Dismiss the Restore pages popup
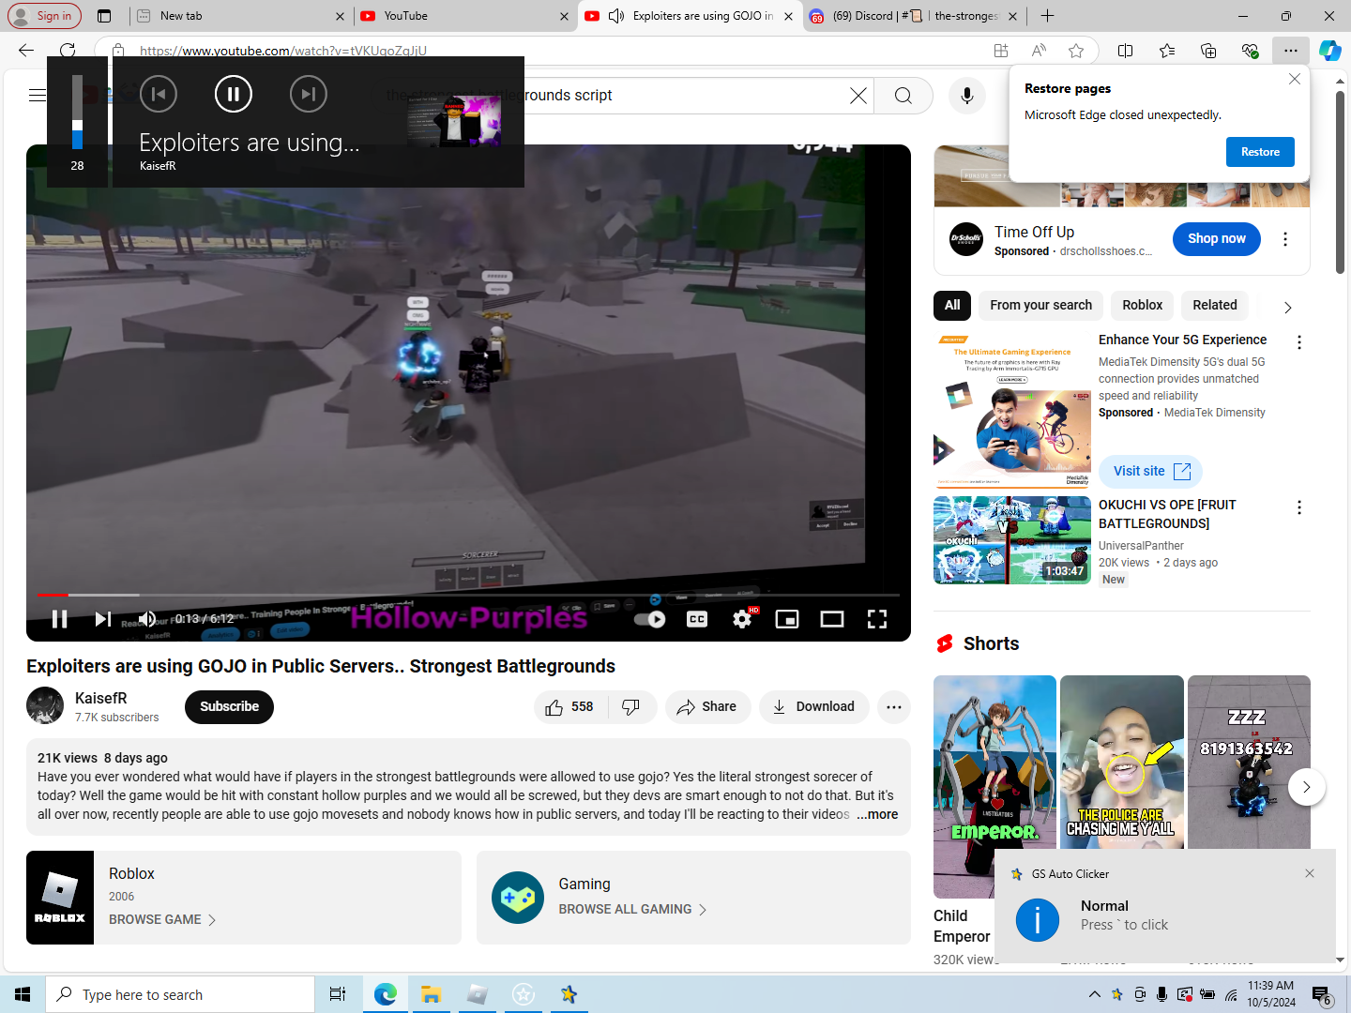Image resolution: width=1351 pixels, height=1013 pixels. [x=1295, y=79]
